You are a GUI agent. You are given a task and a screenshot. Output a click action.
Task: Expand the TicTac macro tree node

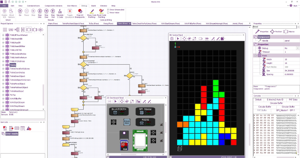pos(3,95)
